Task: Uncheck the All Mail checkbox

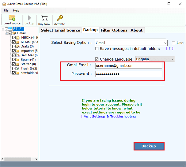Action: tap(14, 42)
